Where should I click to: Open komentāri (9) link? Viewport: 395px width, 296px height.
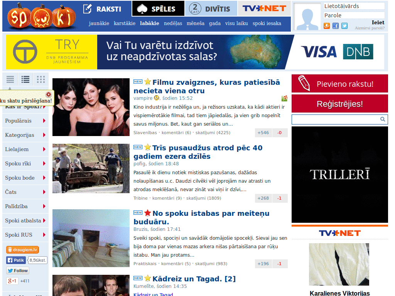point(167,198)
